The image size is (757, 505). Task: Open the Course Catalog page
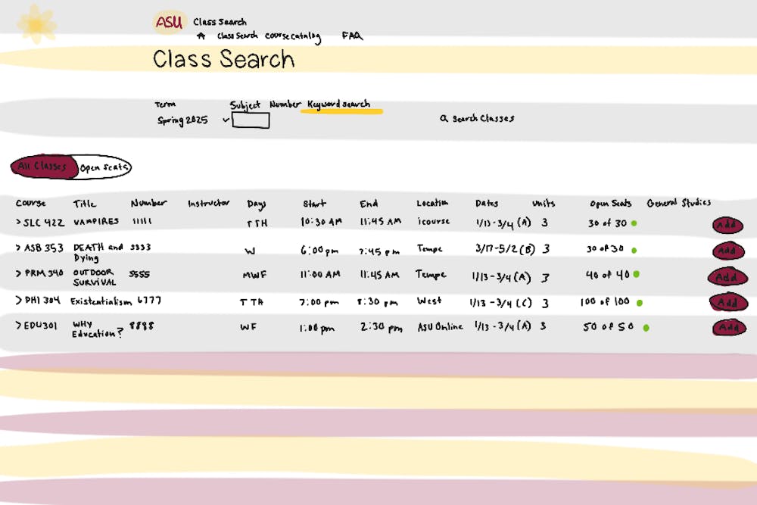coord(291,36)
